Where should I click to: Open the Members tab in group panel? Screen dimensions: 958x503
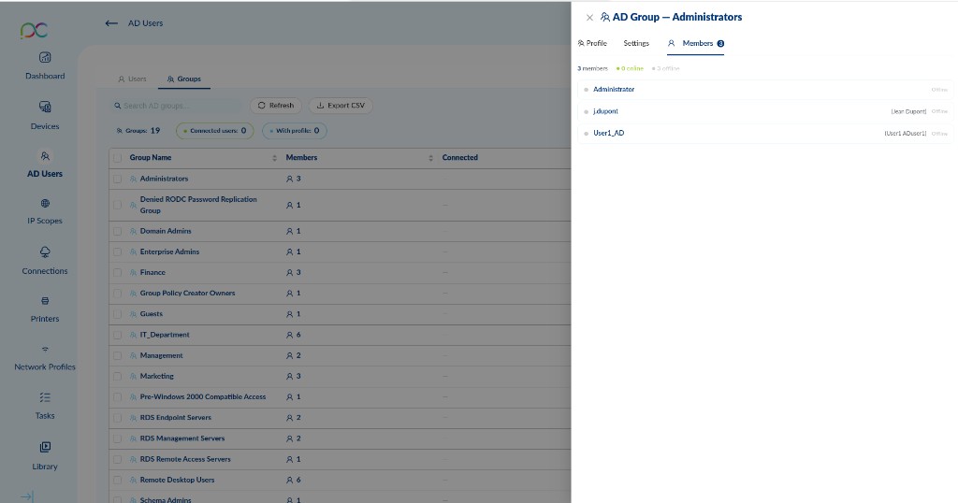point(695,43)
